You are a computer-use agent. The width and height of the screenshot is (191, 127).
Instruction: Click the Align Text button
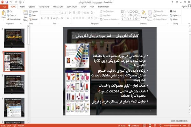[x=105, y=16]
